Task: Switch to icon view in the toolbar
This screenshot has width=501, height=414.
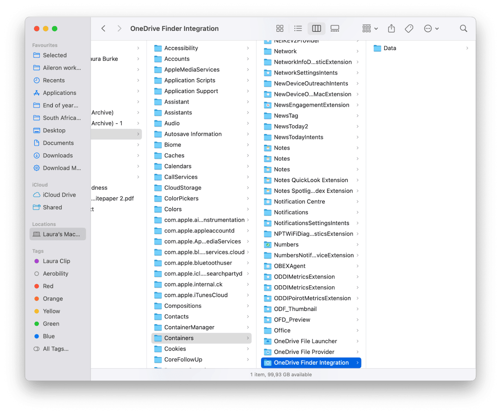Action: tap(280, 28)
